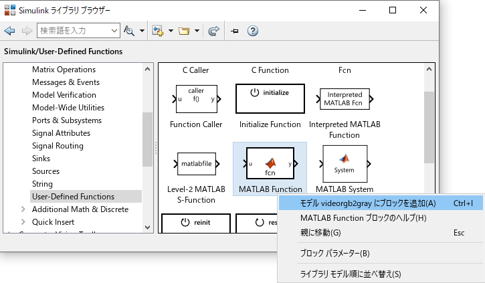Select the reinit function block
Screen dimensions: 485x283
point(196,223)
